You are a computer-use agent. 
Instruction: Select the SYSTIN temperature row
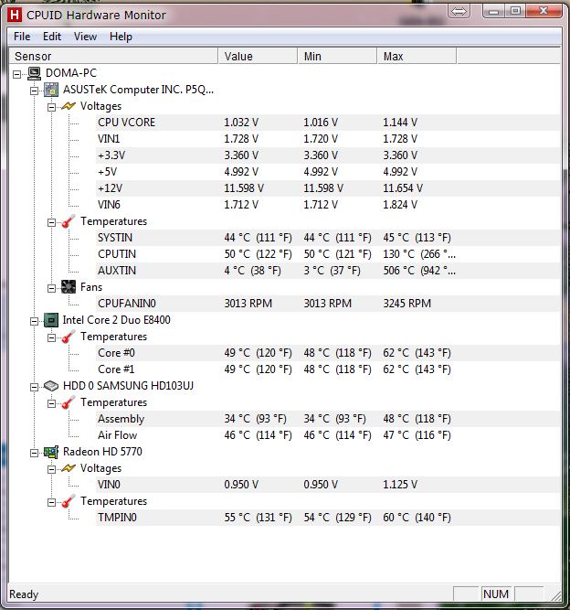(x=328, y=238)
